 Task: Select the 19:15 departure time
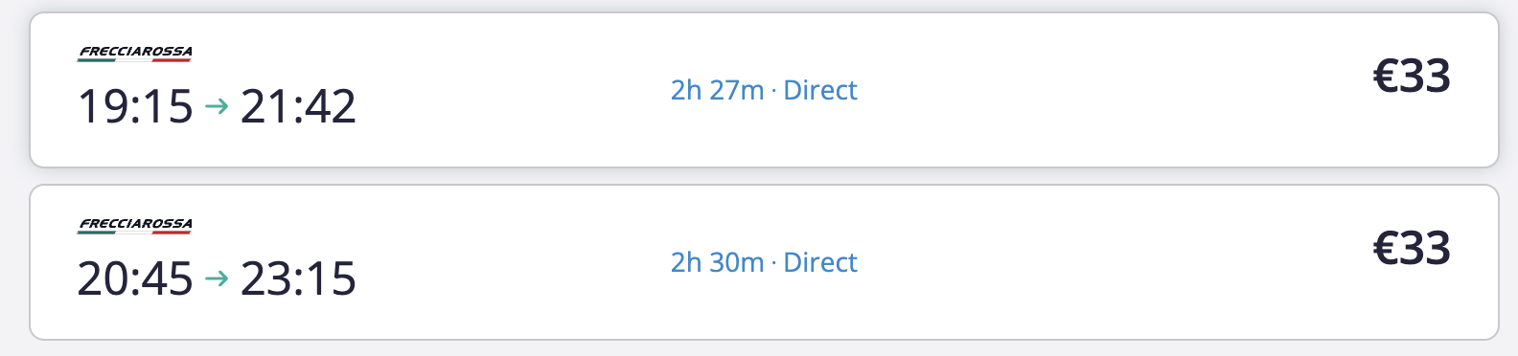click(135, 106)
